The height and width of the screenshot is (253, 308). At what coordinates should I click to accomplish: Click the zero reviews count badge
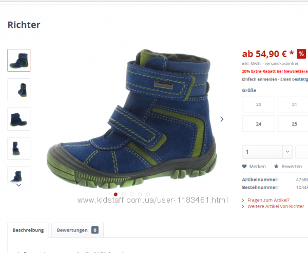95,230
